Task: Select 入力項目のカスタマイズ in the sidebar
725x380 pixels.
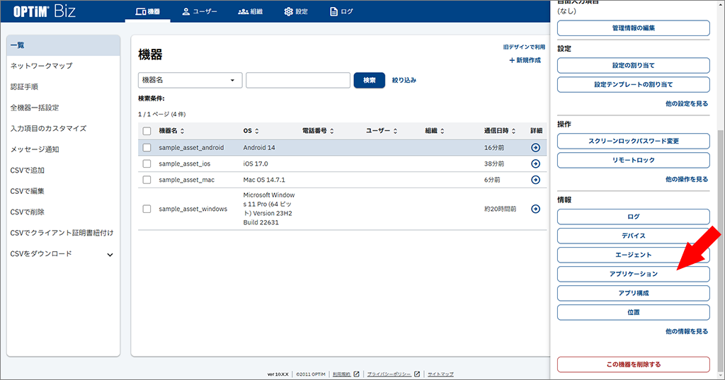Action: [63, 129]
